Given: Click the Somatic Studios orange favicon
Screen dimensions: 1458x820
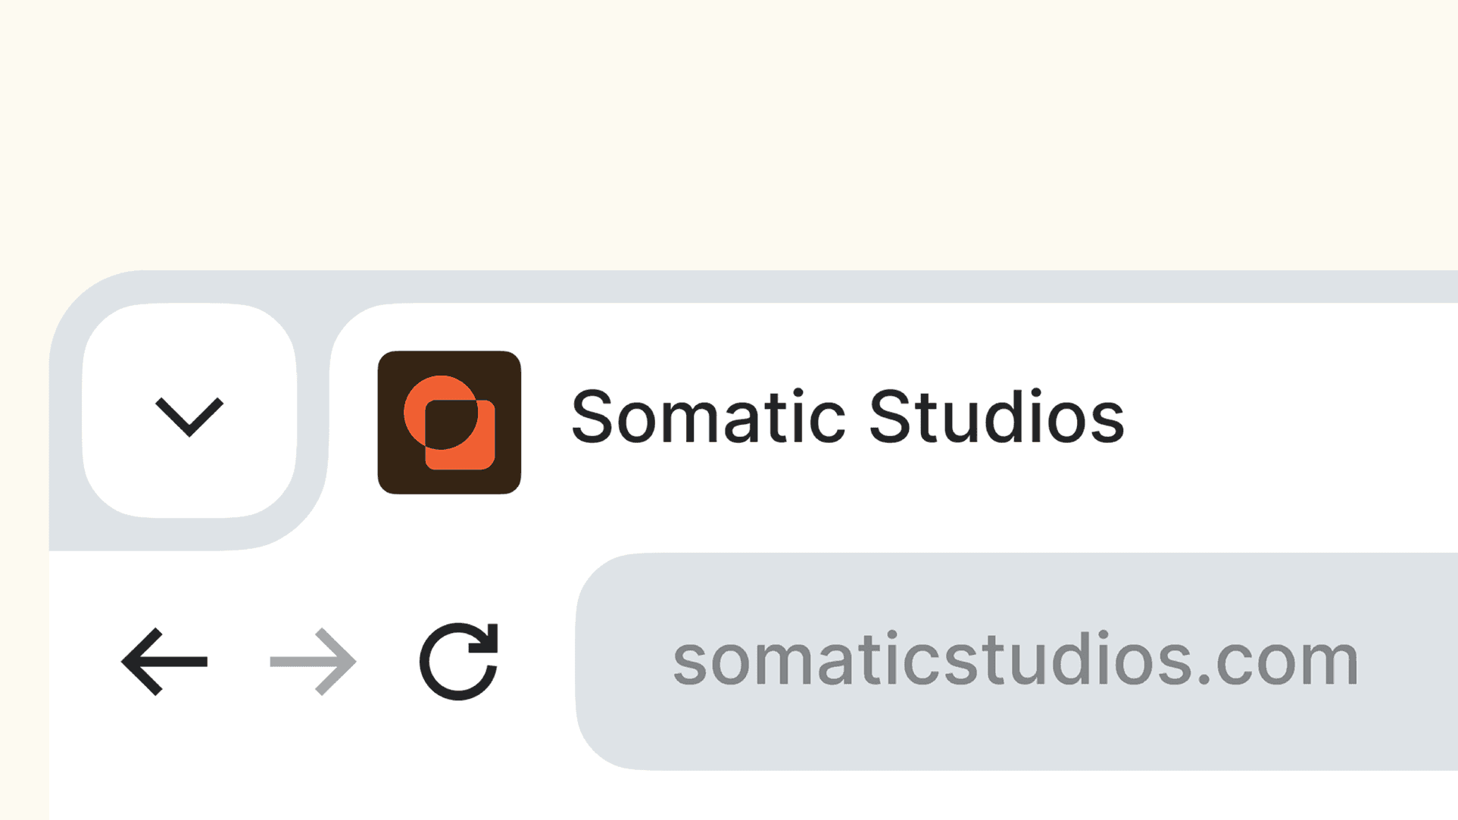Looking at the screenshot, I should point(449,422).
